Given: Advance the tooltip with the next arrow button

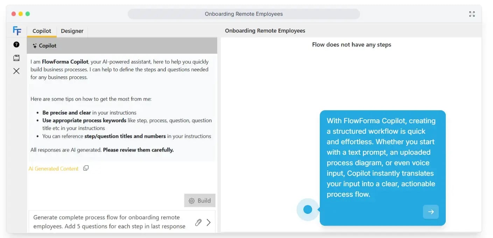Looking at the screenshot, I should 431,212.
